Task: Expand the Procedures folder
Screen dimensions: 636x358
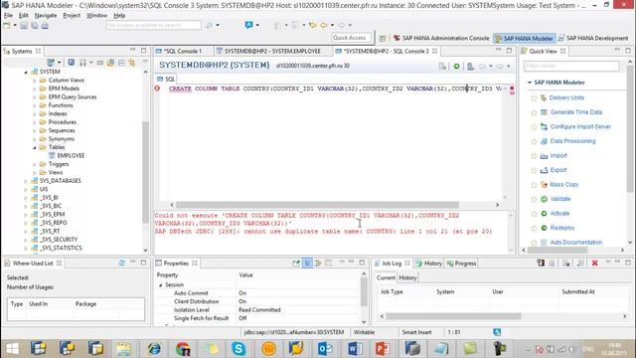Action: [35, 122]
